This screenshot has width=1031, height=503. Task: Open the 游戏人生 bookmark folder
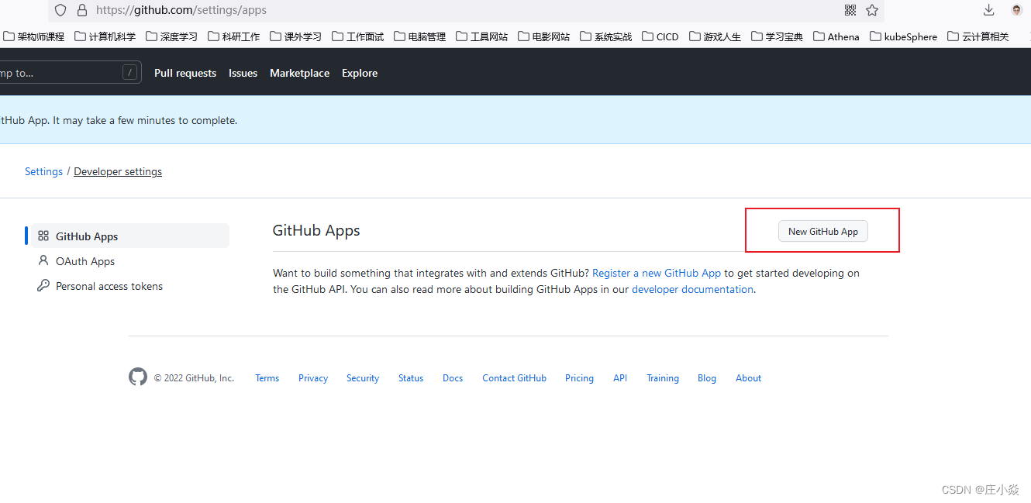coord(715,36)
